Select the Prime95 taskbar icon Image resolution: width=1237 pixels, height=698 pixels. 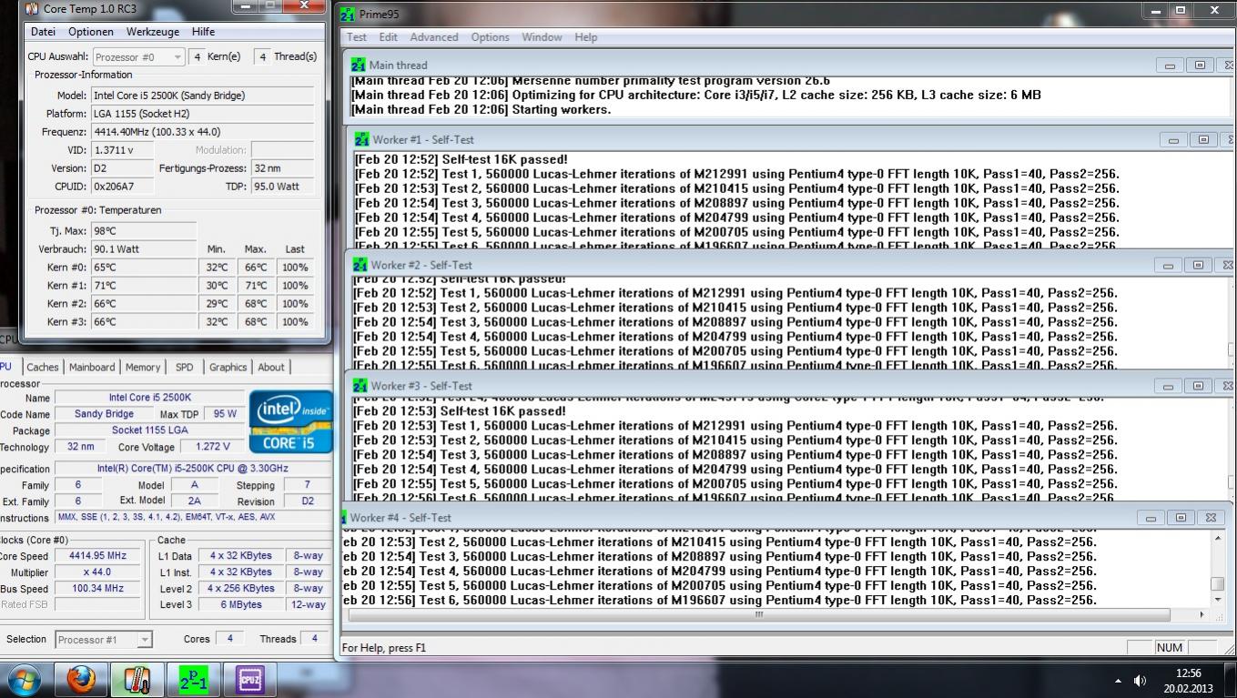(x=193, y=680)
